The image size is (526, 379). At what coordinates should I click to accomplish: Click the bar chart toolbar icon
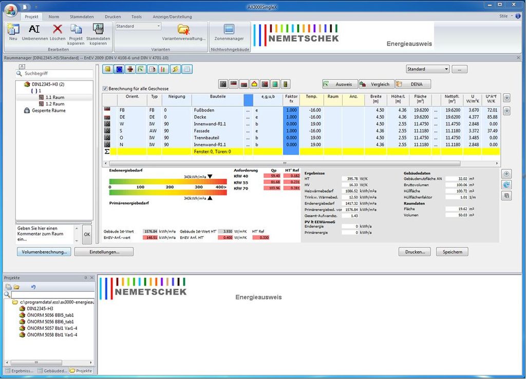163,69
